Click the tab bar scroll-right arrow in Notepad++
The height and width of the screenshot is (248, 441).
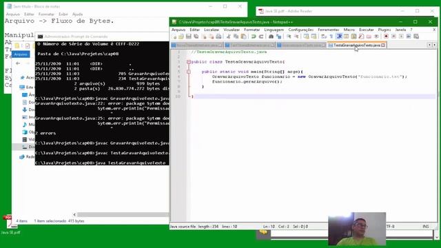(435, 45)
